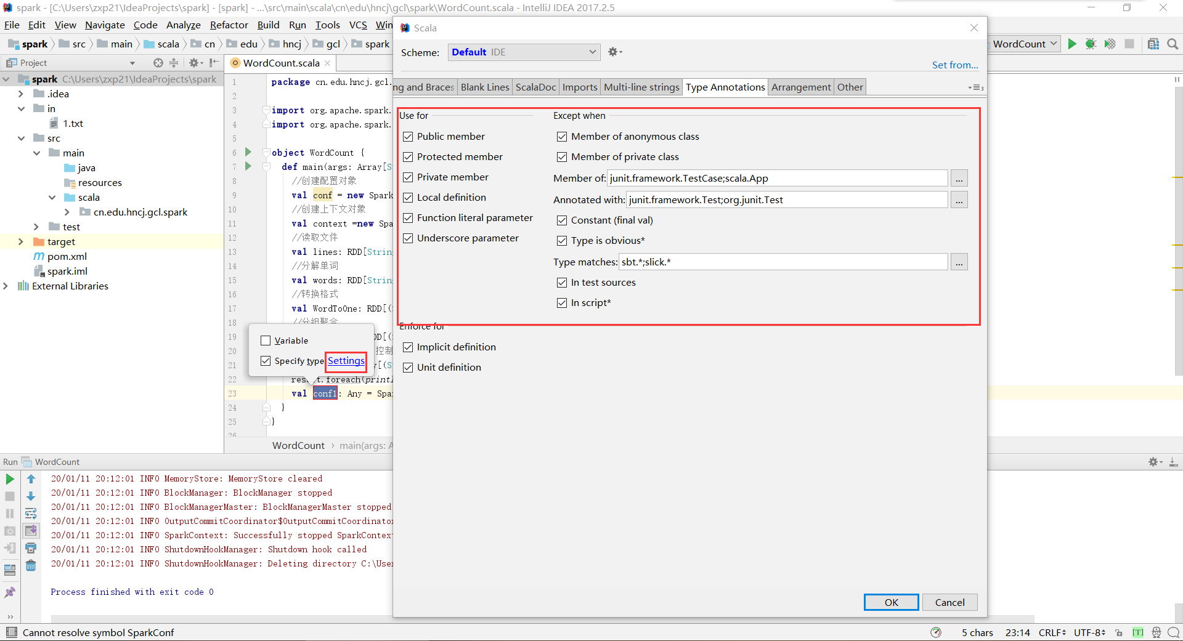The width and height of the screenshot is (1183, 641).
Task: Enable the Variable checkbox
Action: [x=266, y=340]
